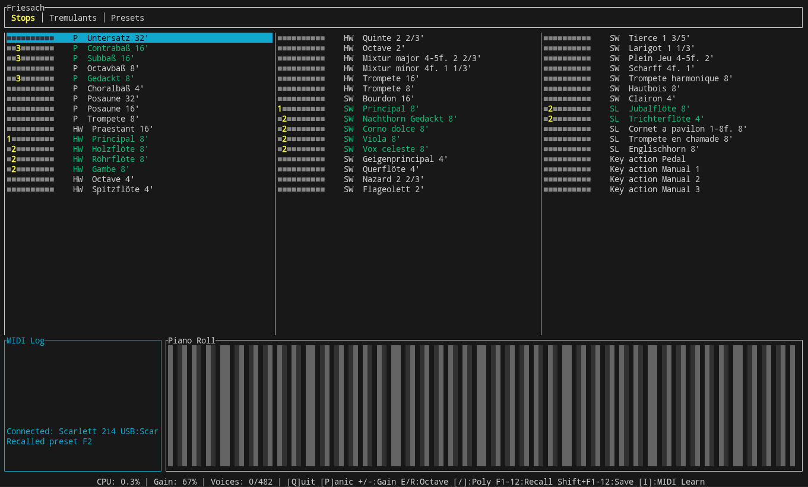Toggle the HW Principal 8' stop
The height and width of the screenshot is (487, 808).
tap(140, 139)
